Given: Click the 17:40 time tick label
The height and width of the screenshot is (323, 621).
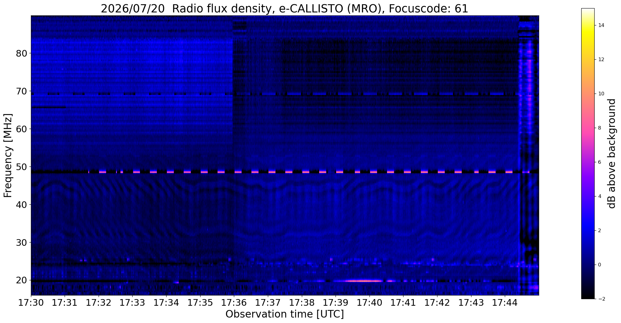Looking at the screenshot, I should (x=370, y=303).
